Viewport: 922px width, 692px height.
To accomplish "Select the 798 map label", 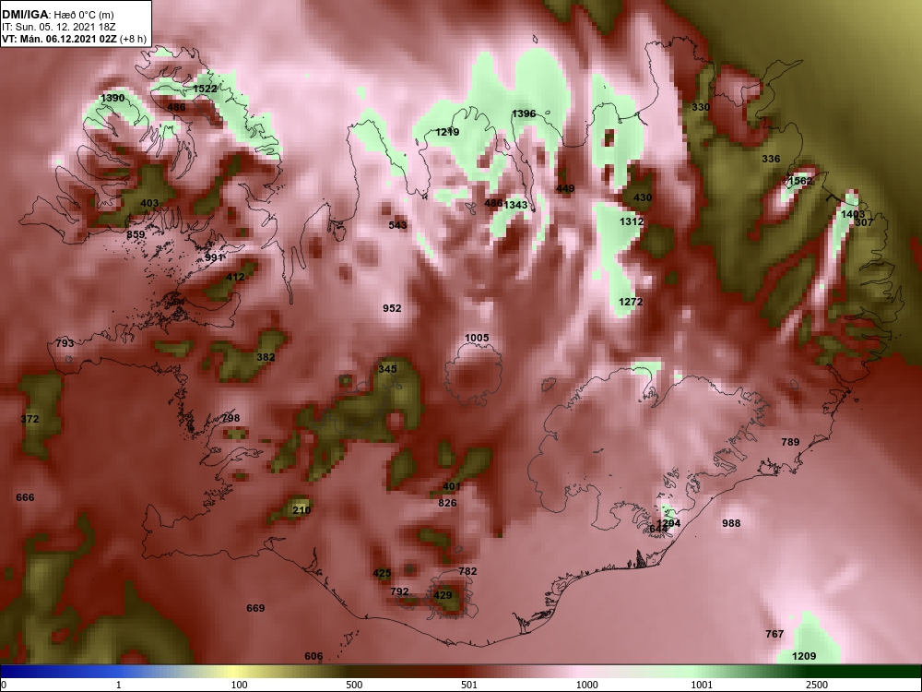I will click(x=231, y=418).
